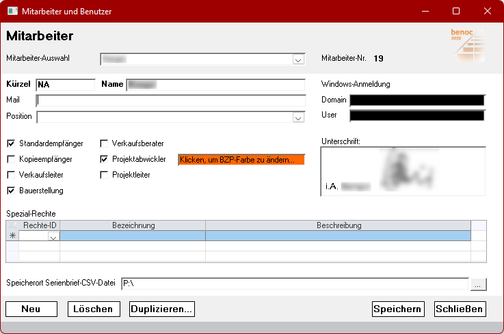Click into the Mail input field
Image resolution: width=504 pixels, height=334 pixels.
171,100
